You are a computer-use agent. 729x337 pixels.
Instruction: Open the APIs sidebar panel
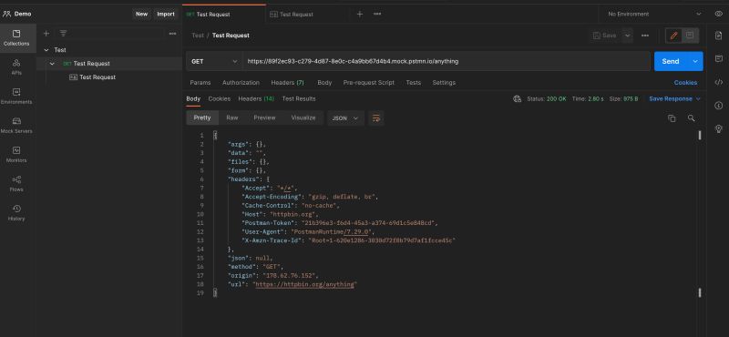click(x=16, y=66)
